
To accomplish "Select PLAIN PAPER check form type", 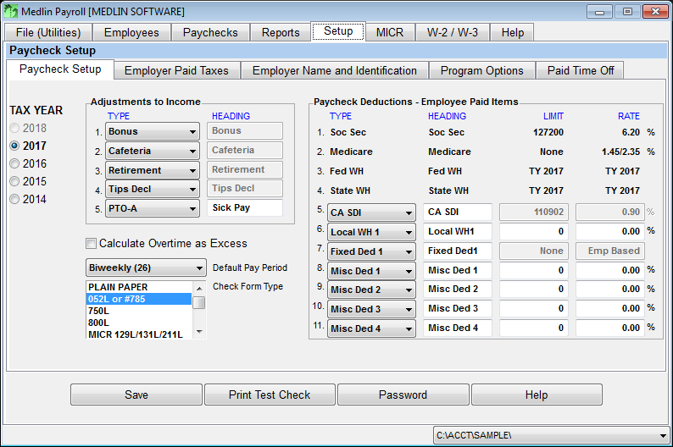I will [x=139, y=287].
